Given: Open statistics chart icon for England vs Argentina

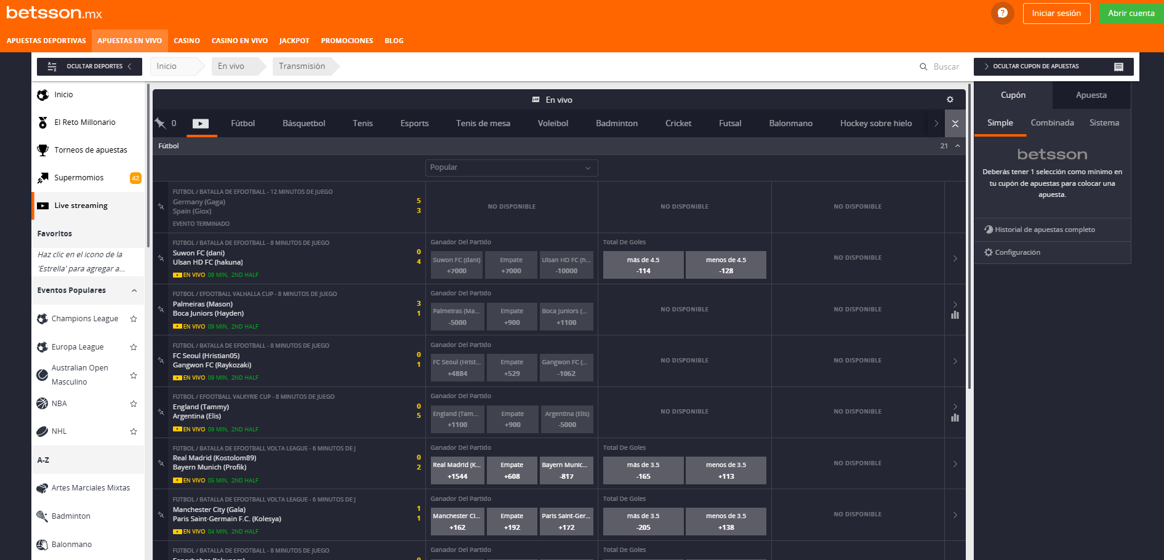Looking at the screenshot, I should pyautogui.click(x=955, y=418).
